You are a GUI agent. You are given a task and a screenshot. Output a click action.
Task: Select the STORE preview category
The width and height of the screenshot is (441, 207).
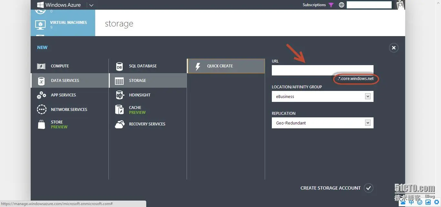coord(70,124)
